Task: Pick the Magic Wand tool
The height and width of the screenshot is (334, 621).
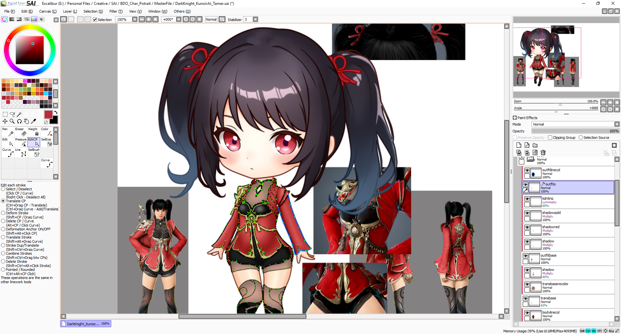Action: click(19, 114)
